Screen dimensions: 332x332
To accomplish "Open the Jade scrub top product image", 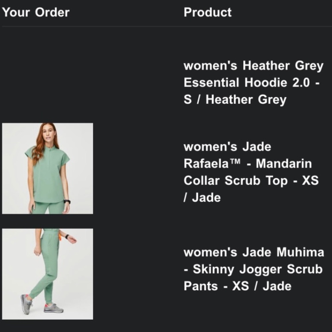I will [47, 168].
